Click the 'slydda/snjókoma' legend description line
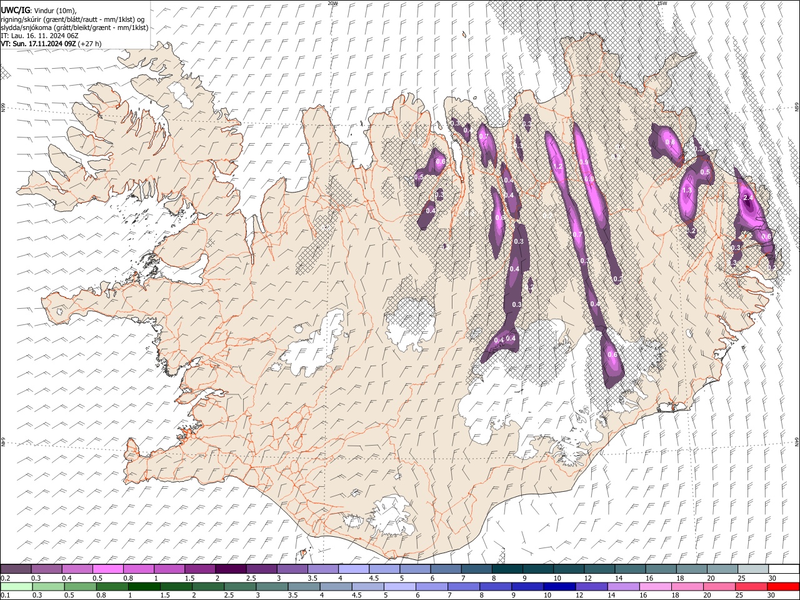 click(74, 27)
